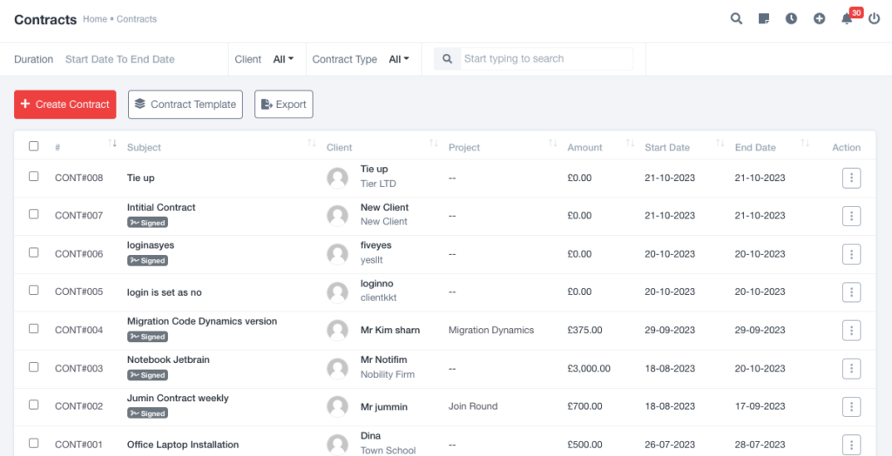Open the Intitial Contract subject link
The width and height of the screenshot is (892, 456).
pyautogui.click(x=161, y=207)
